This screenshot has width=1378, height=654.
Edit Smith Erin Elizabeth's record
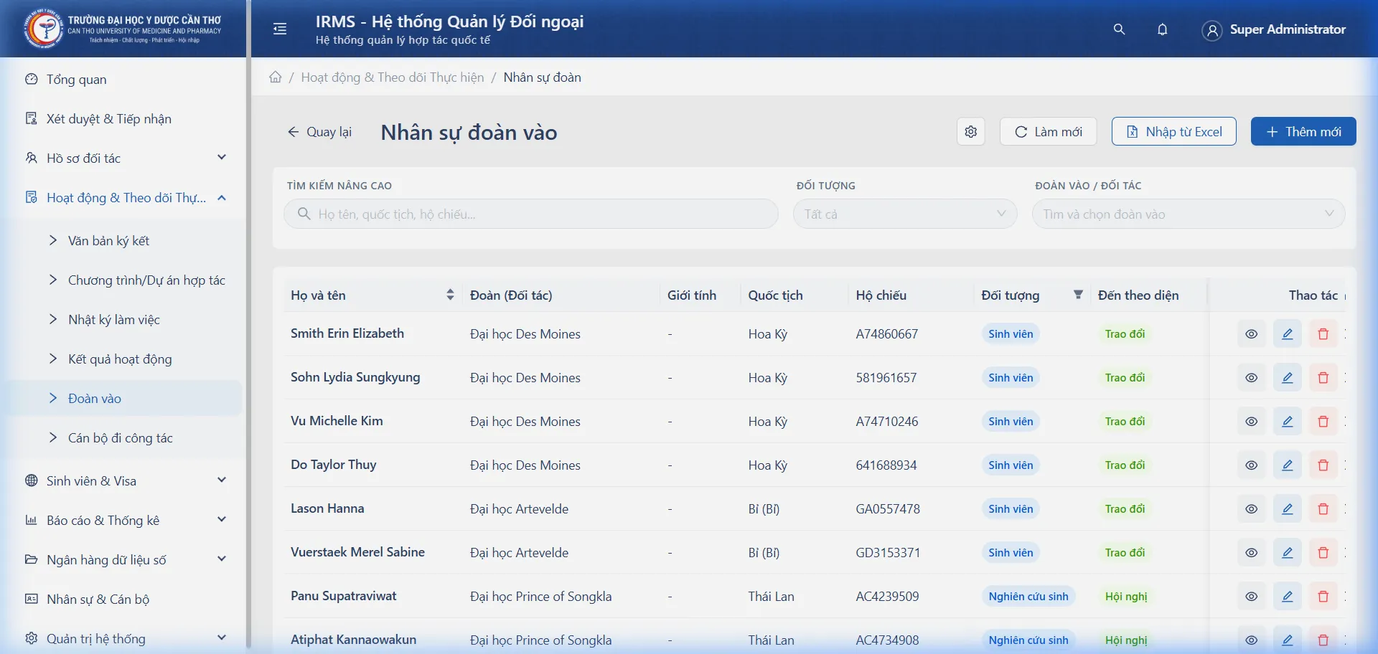click(x=1287, y=334)
